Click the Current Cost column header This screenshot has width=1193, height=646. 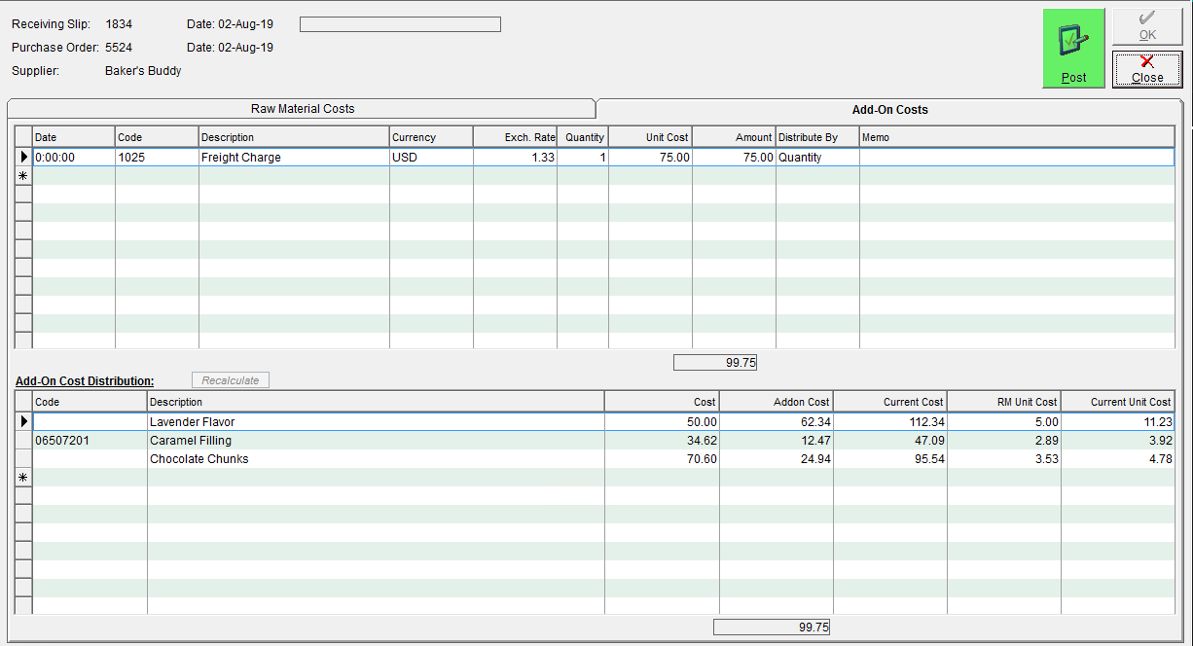point(890,402)
